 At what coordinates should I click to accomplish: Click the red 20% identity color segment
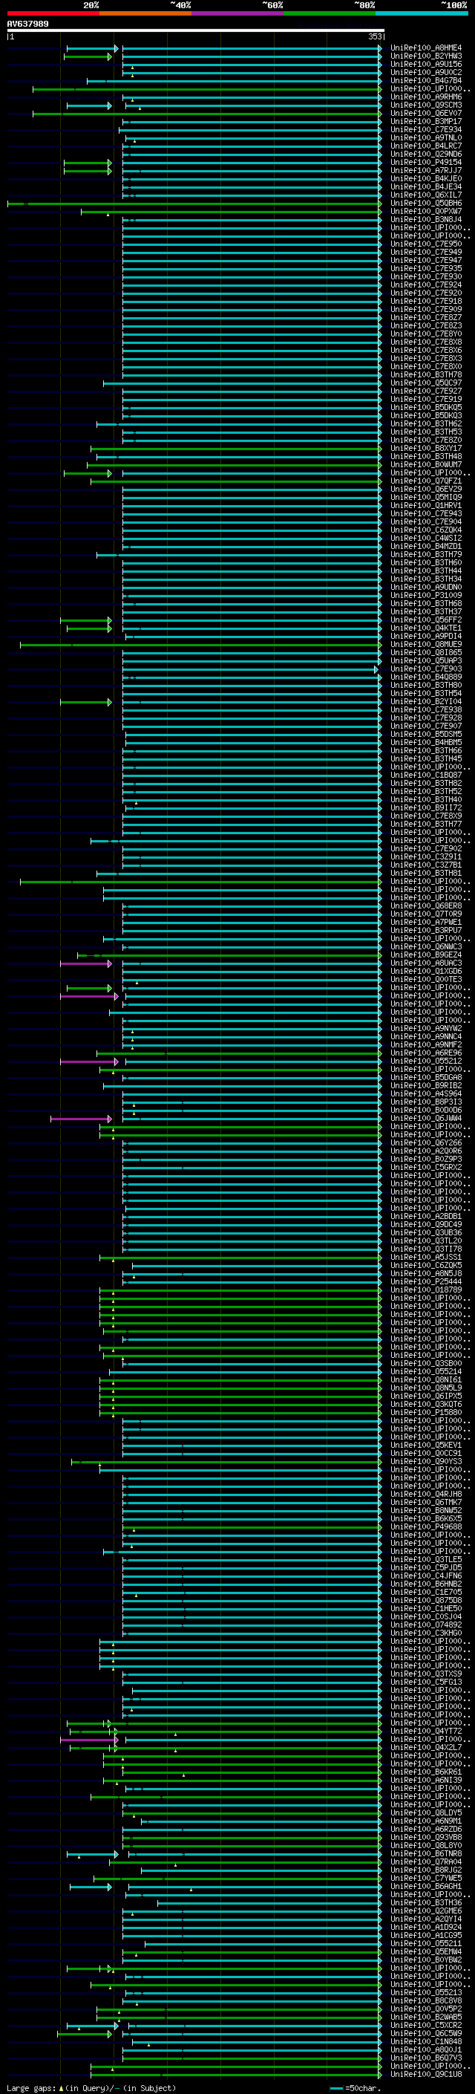click(x=53, y=13)
